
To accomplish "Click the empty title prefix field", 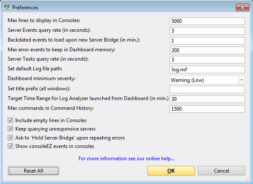I will 207,89.
